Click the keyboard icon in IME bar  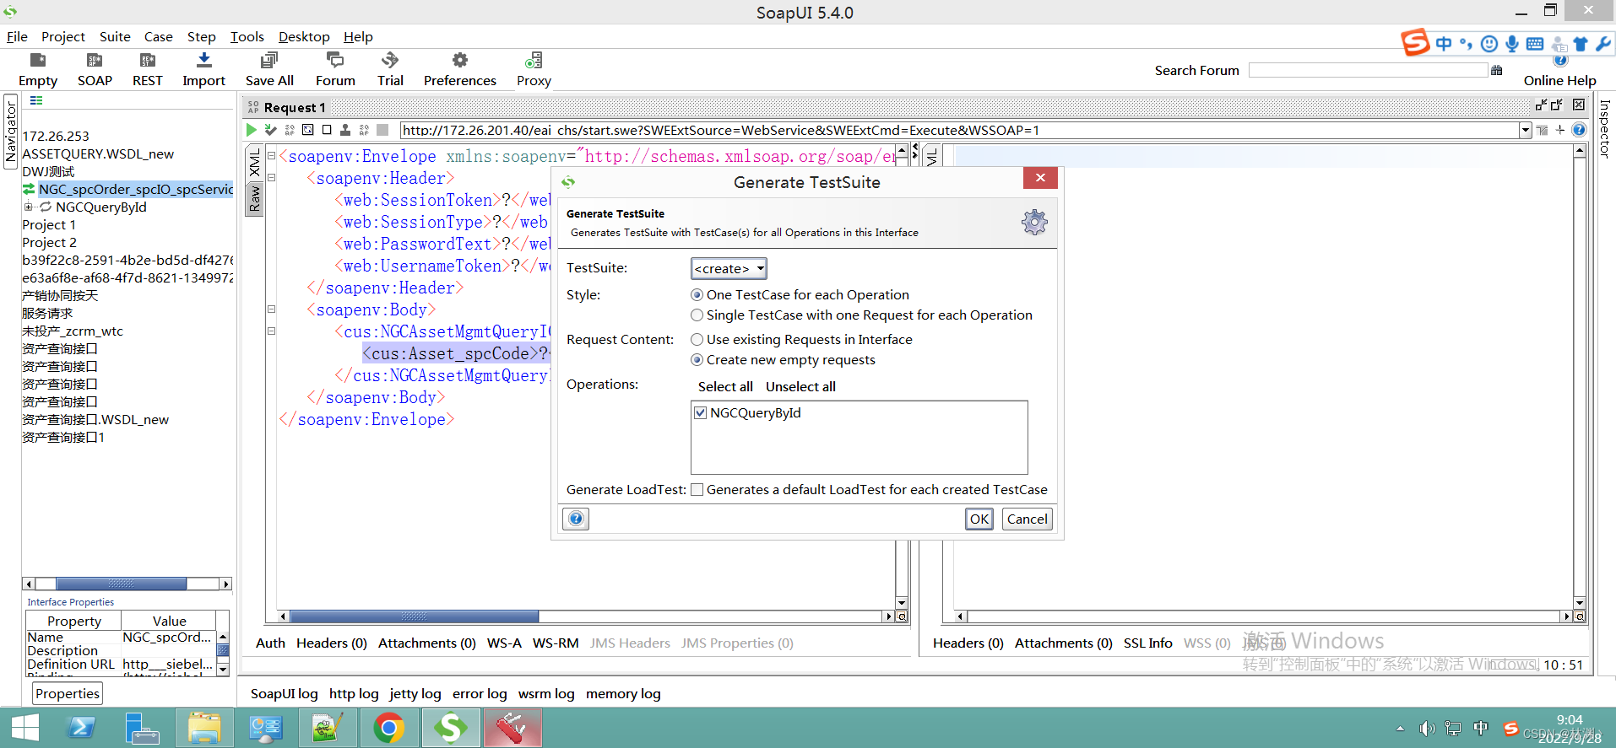pos(1535,44)
